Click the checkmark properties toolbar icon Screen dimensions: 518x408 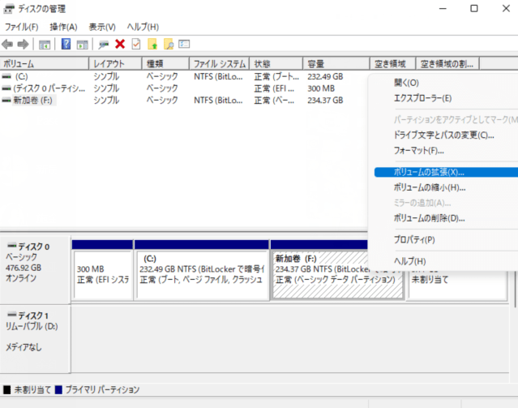point(136,44)
